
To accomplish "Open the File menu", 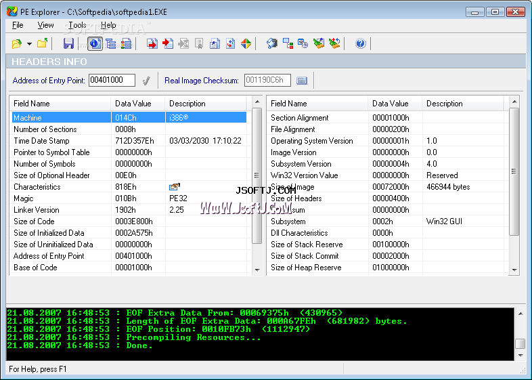I will click(x=18, y=25).
